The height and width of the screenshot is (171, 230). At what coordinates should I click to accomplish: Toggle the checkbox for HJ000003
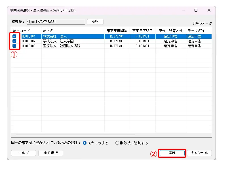[14, 46]
